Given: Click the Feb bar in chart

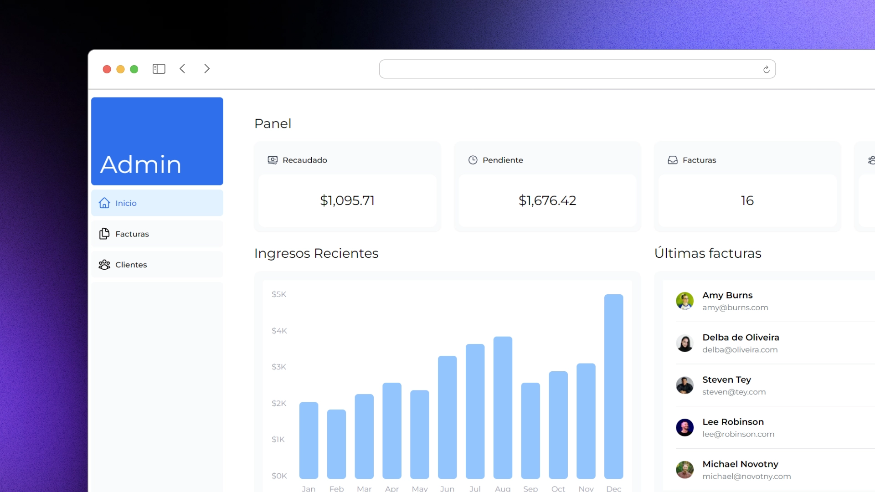Looking at the screenshot, I should (x=336, y=444).
